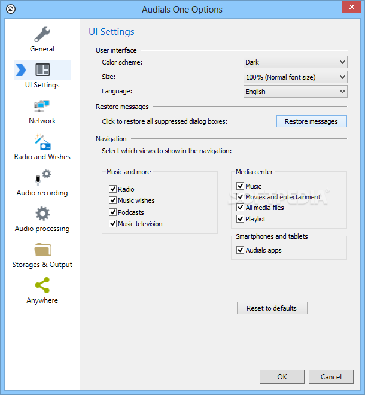Select the Audio processing gear icon
This screenshot has width=365, height=395.
click(x=42, y=214)
